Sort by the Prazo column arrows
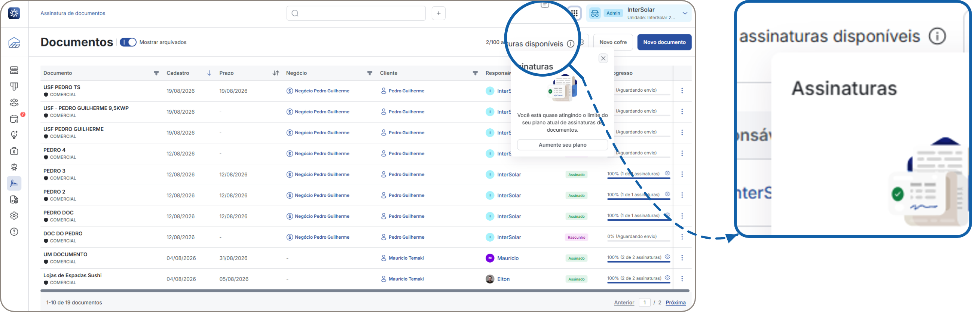Screen dimensions: 972x312 [276, 73]
